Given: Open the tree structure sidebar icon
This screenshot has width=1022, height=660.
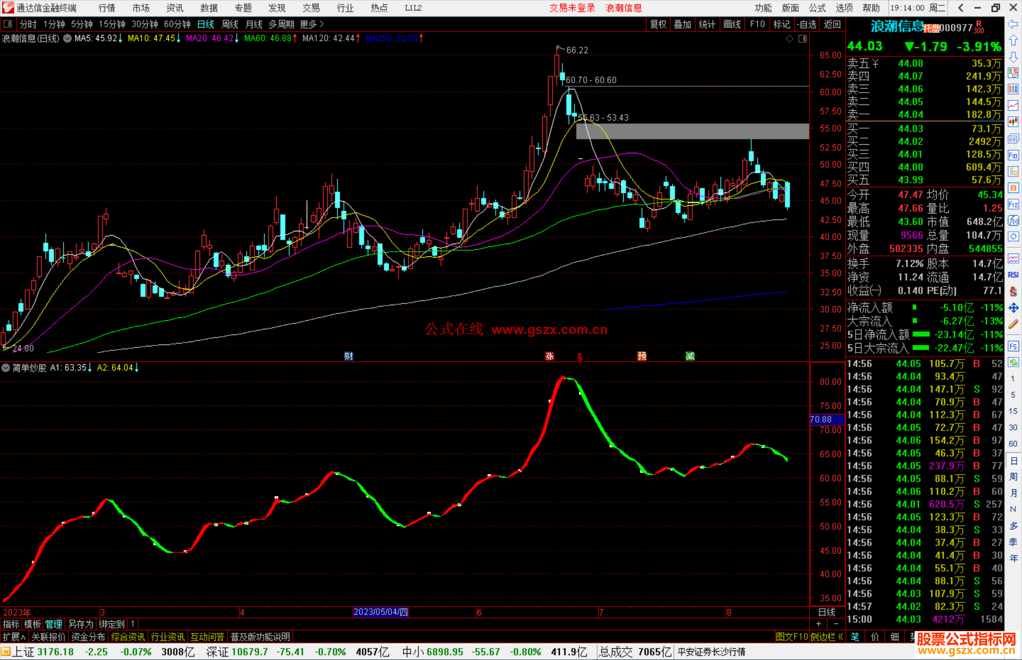Looking at the screenshot, I should pos(1013,171).
